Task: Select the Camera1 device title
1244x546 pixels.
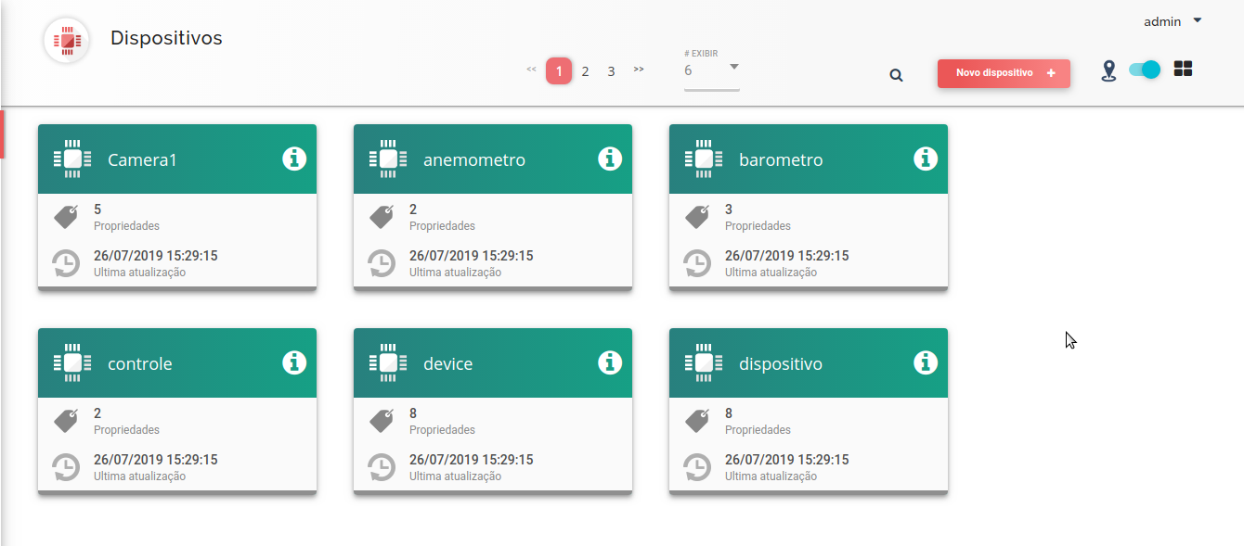Action: tap(142, 159)
